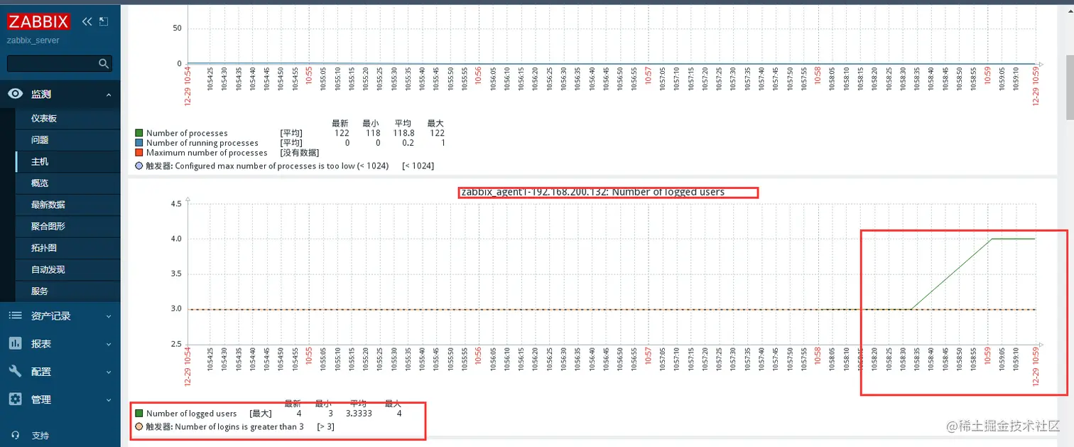Click the 报表 bar chart icon

click(x=15, y=343)
